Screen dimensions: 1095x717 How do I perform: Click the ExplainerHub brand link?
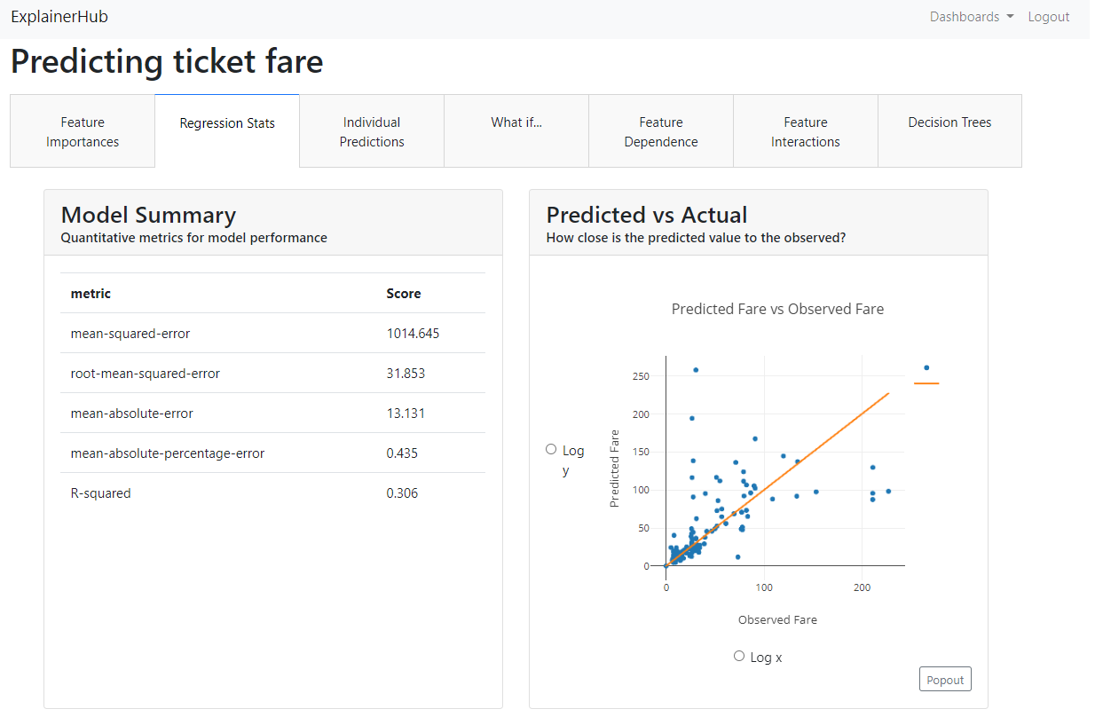tap(59, 17)
